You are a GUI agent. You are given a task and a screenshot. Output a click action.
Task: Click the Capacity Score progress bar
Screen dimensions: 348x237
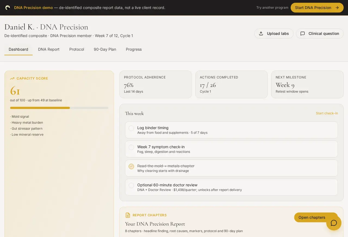(x=59, y=108)
